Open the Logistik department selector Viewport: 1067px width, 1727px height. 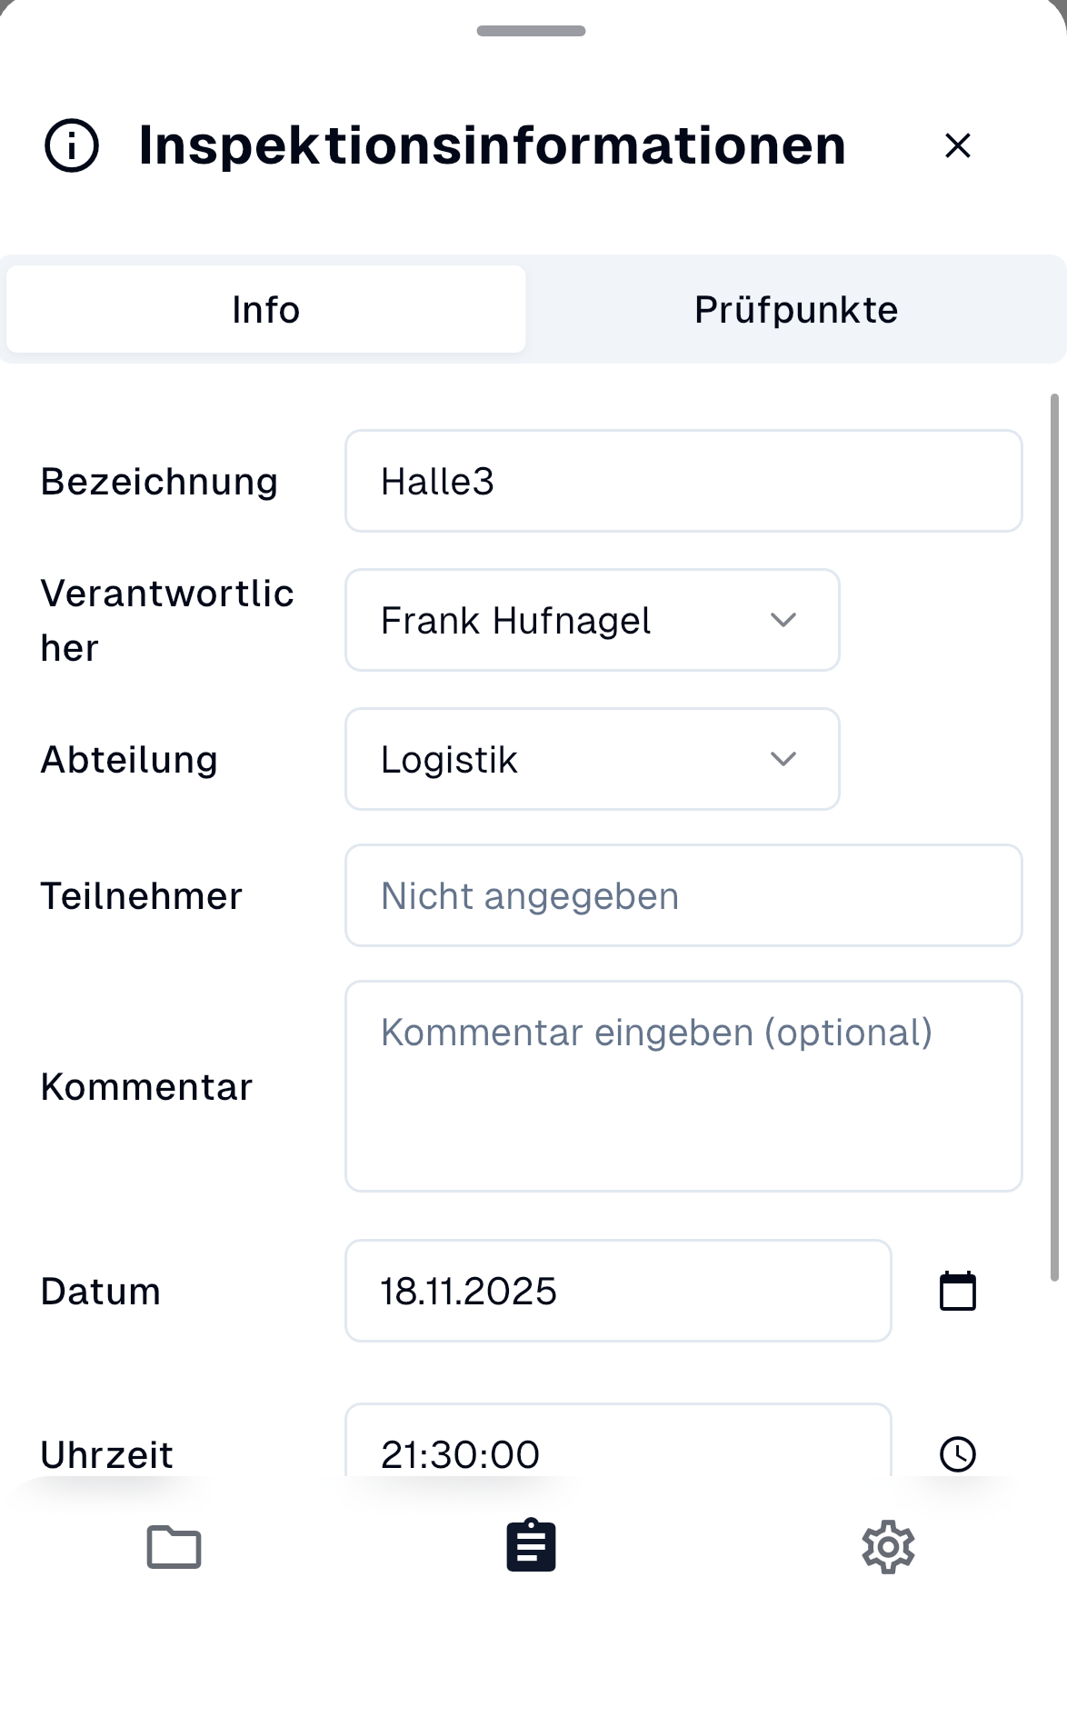coord(591,759)
